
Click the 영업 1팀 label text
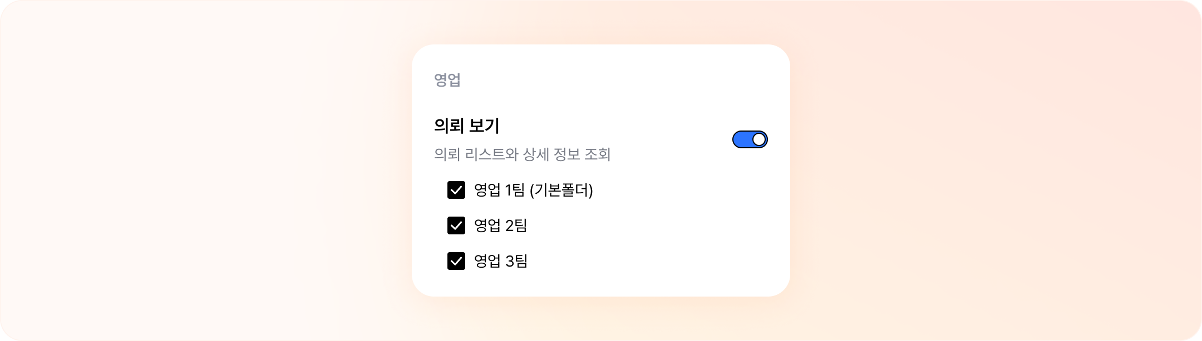tap(499, 190)
